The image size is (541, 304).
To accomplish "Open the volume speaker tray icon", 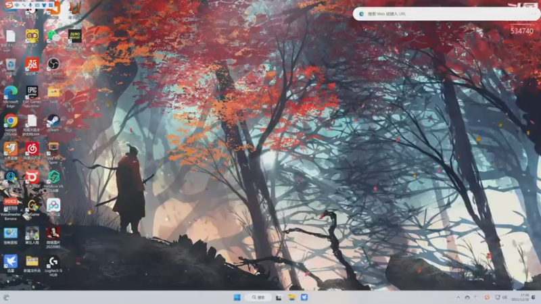I will 504,297.
